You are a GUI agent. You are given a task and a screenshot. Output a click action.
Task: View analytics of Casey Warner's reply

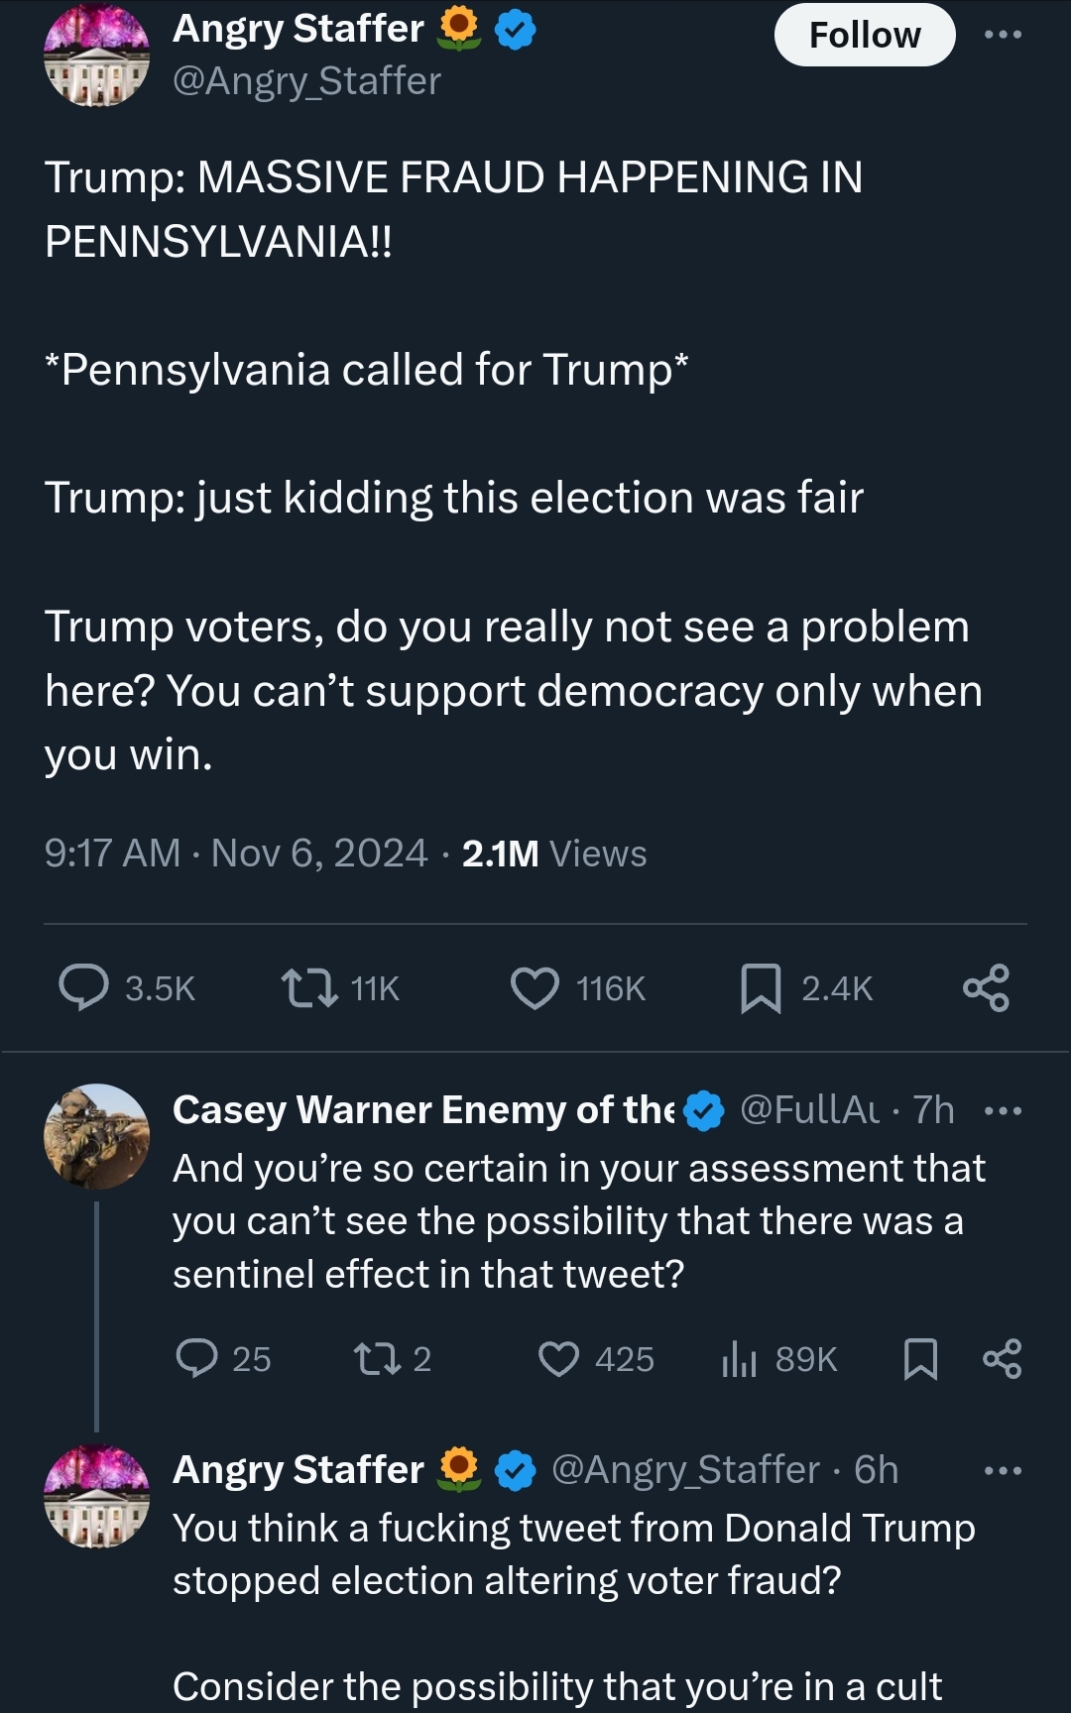pyautogui.click(x=739, y=1358)
